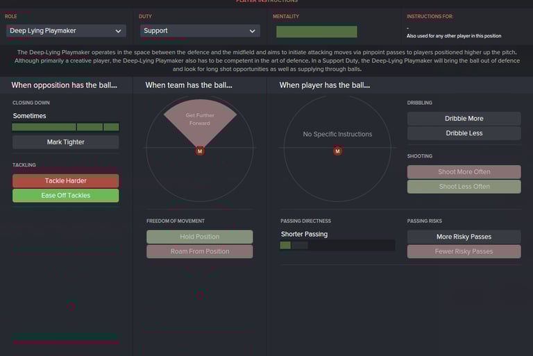This screenshot has width=533, height=356.
Task: Toggle Shoot More Often
Action: pos(464,172)
